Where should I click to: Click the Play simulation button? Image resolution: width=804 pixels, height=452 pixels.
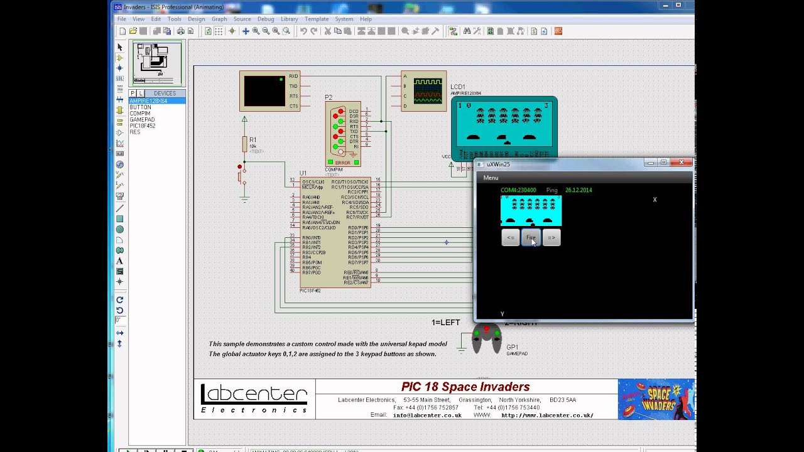128,450
